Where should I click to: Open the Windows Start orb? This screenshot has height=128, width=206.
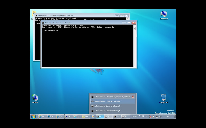(x=33, y=116)
